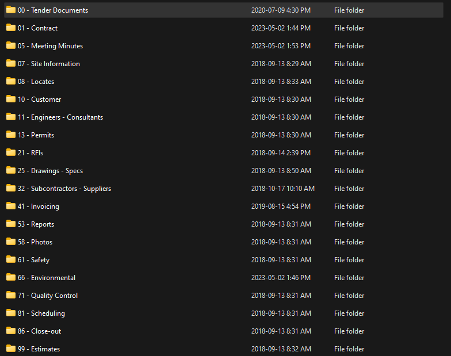Click the 99 - Estimates folder icon
451x356 pixels.
pyautogui.click(x=11, y=349)
